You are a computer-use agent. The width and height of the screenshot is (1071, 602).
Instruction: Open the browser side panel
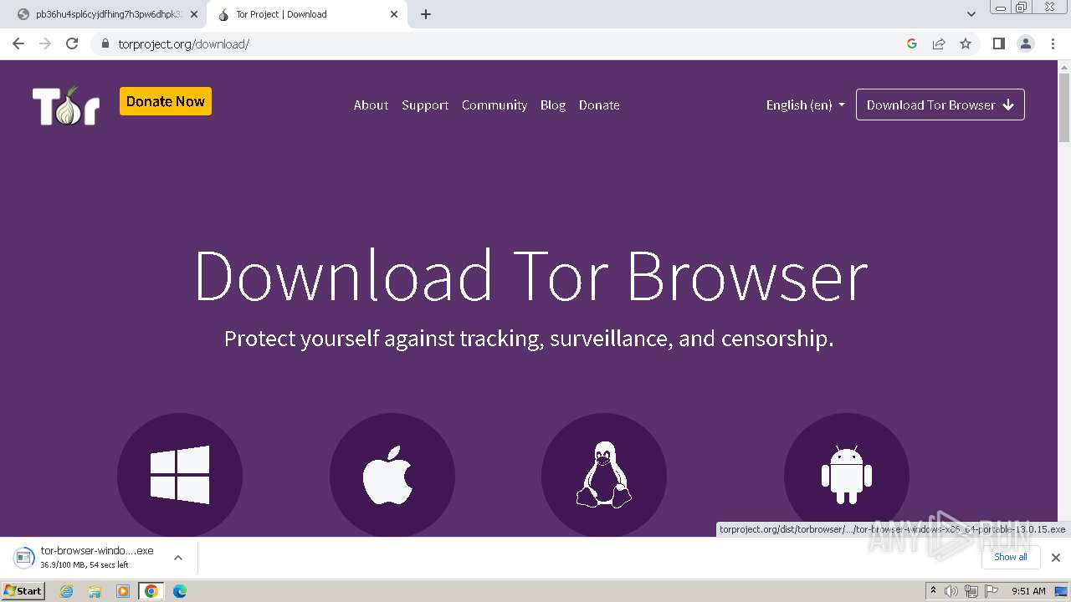tap(999, 43)
